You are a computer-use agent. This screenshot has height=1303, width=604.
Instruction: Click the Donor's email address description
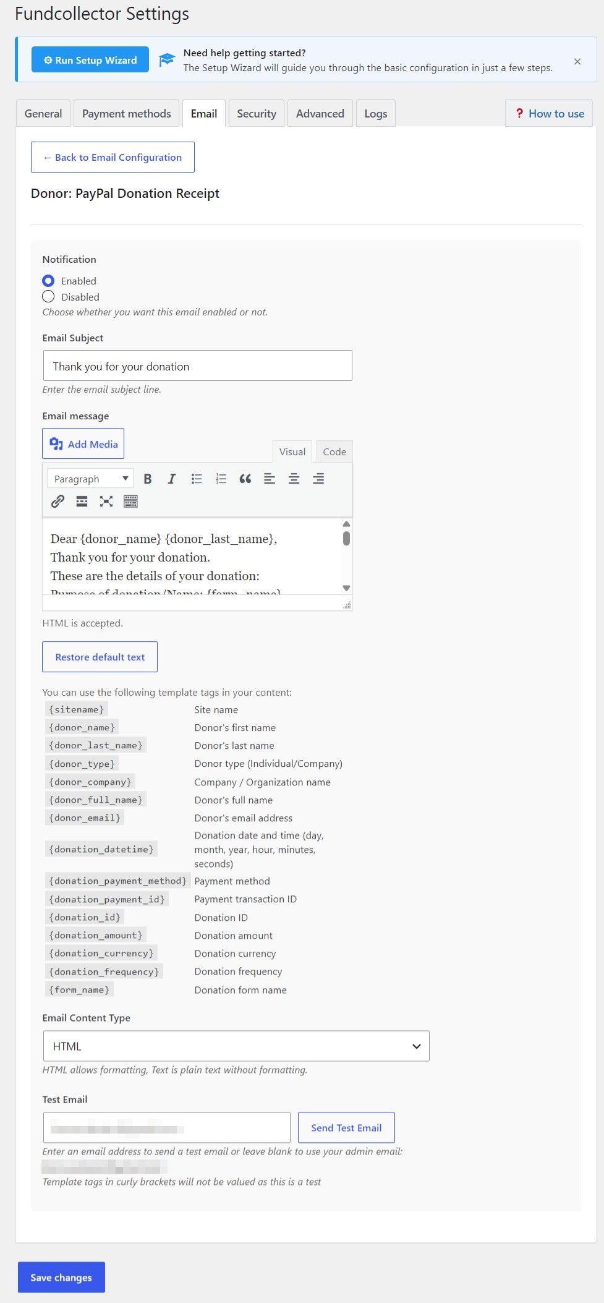pyautogui.click(x=244, y=818)
